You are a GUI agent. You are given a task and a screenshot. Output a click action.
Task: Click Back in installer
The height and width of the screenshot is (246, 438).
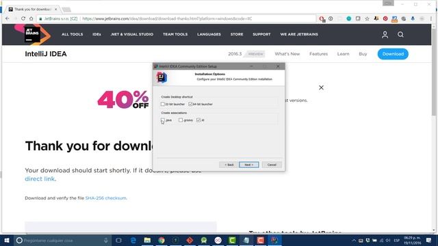[229, 165]
